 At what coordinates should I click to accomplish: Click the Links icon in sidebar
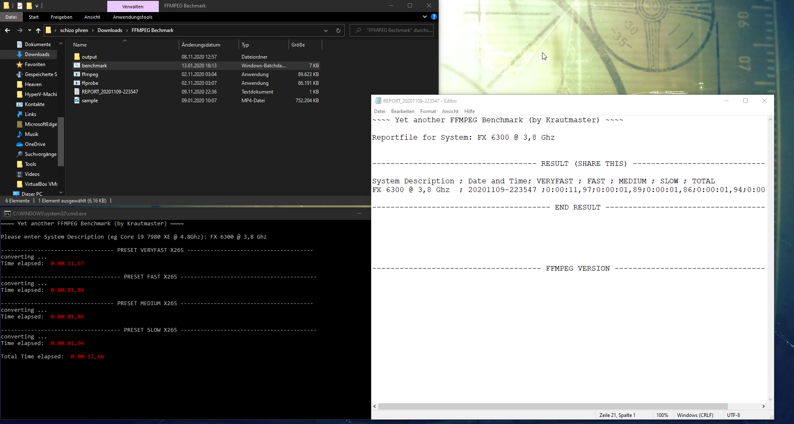20,114
